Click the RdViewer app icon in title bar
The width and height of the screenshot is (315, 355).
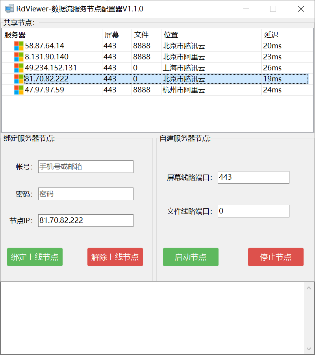[9, 9]
